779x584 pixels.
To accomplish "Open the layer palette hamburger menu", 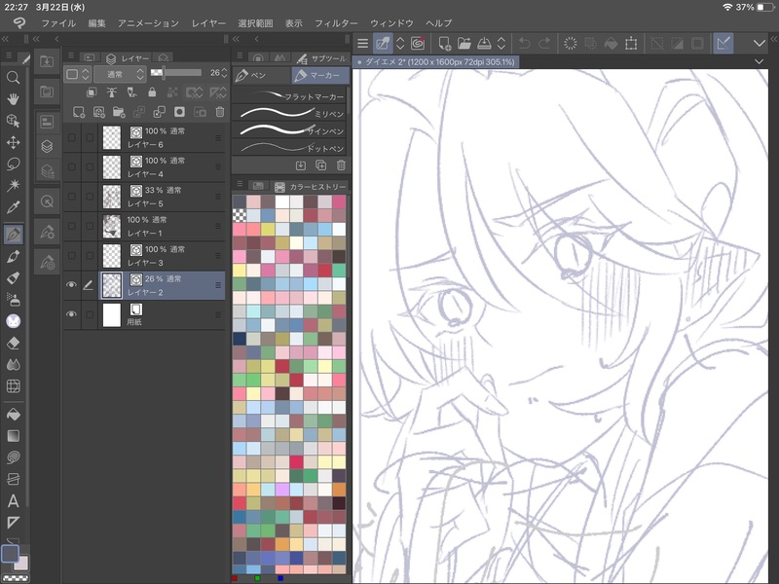I will coord(71,55).
